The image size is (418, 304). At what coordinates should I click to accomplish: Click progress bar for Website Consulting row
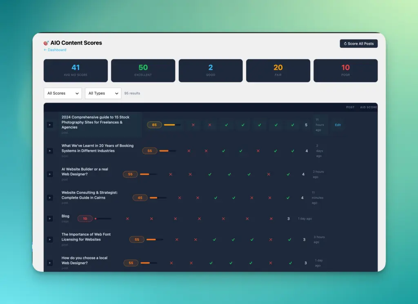point(158,198)
